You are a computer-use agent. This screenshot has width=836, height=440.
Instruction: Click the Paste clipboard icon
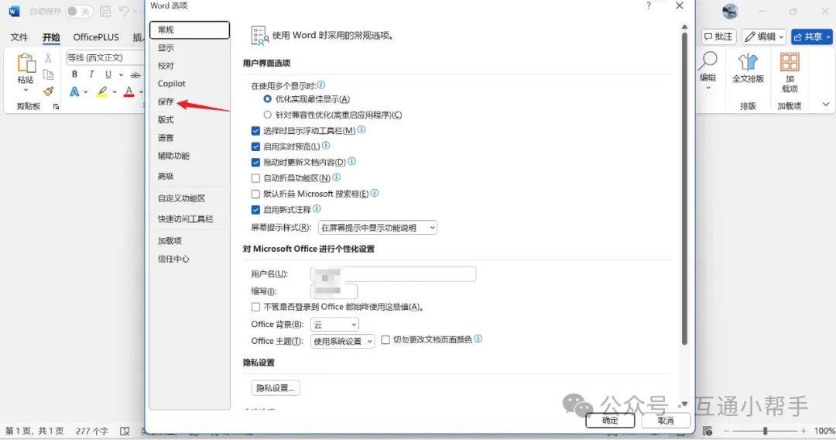(26, 63)
